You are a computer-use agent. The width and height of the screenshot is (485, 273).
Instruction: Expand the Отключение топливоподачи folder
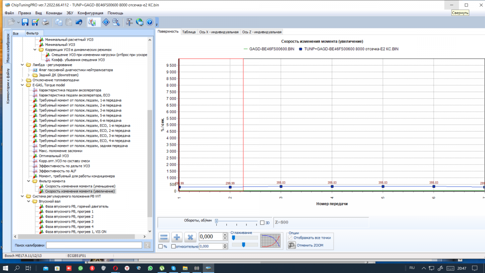[x=23, y=80]
